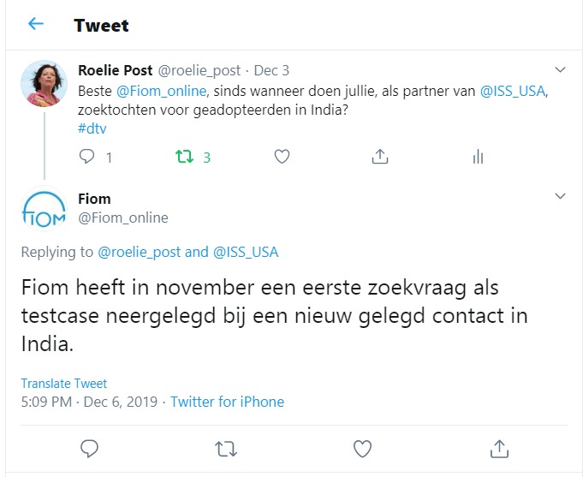Open more options on Roelie Post's tweet
Screen dimensions: 583x477
point(560,69)
